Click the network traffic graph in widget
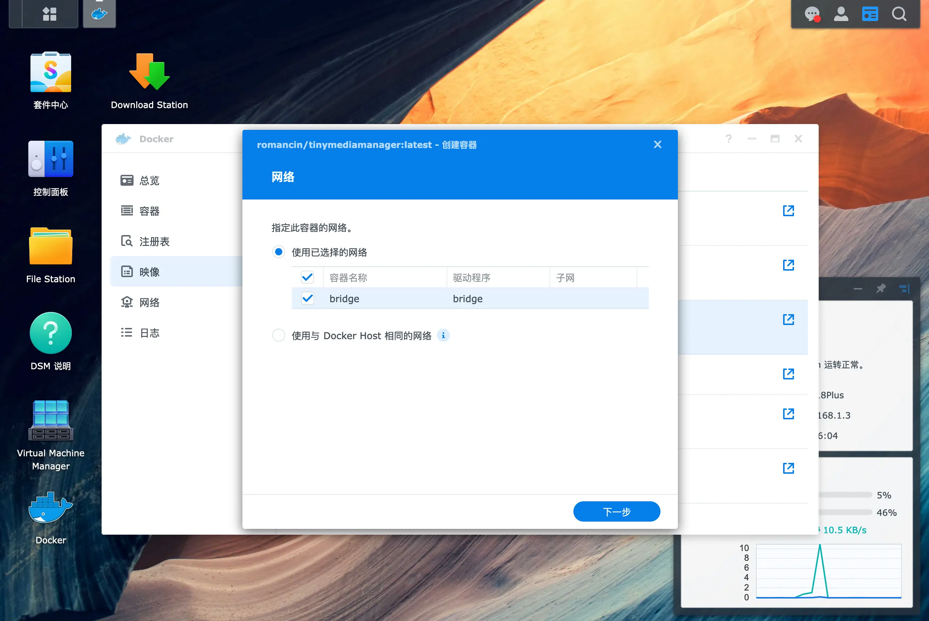 (x=828, y=571)
